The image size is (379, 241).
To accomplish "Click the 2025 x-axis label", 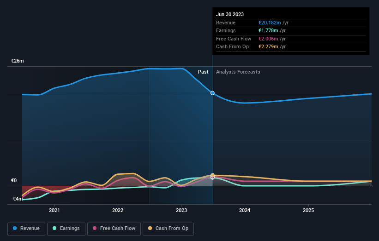I will coord(308,210).
